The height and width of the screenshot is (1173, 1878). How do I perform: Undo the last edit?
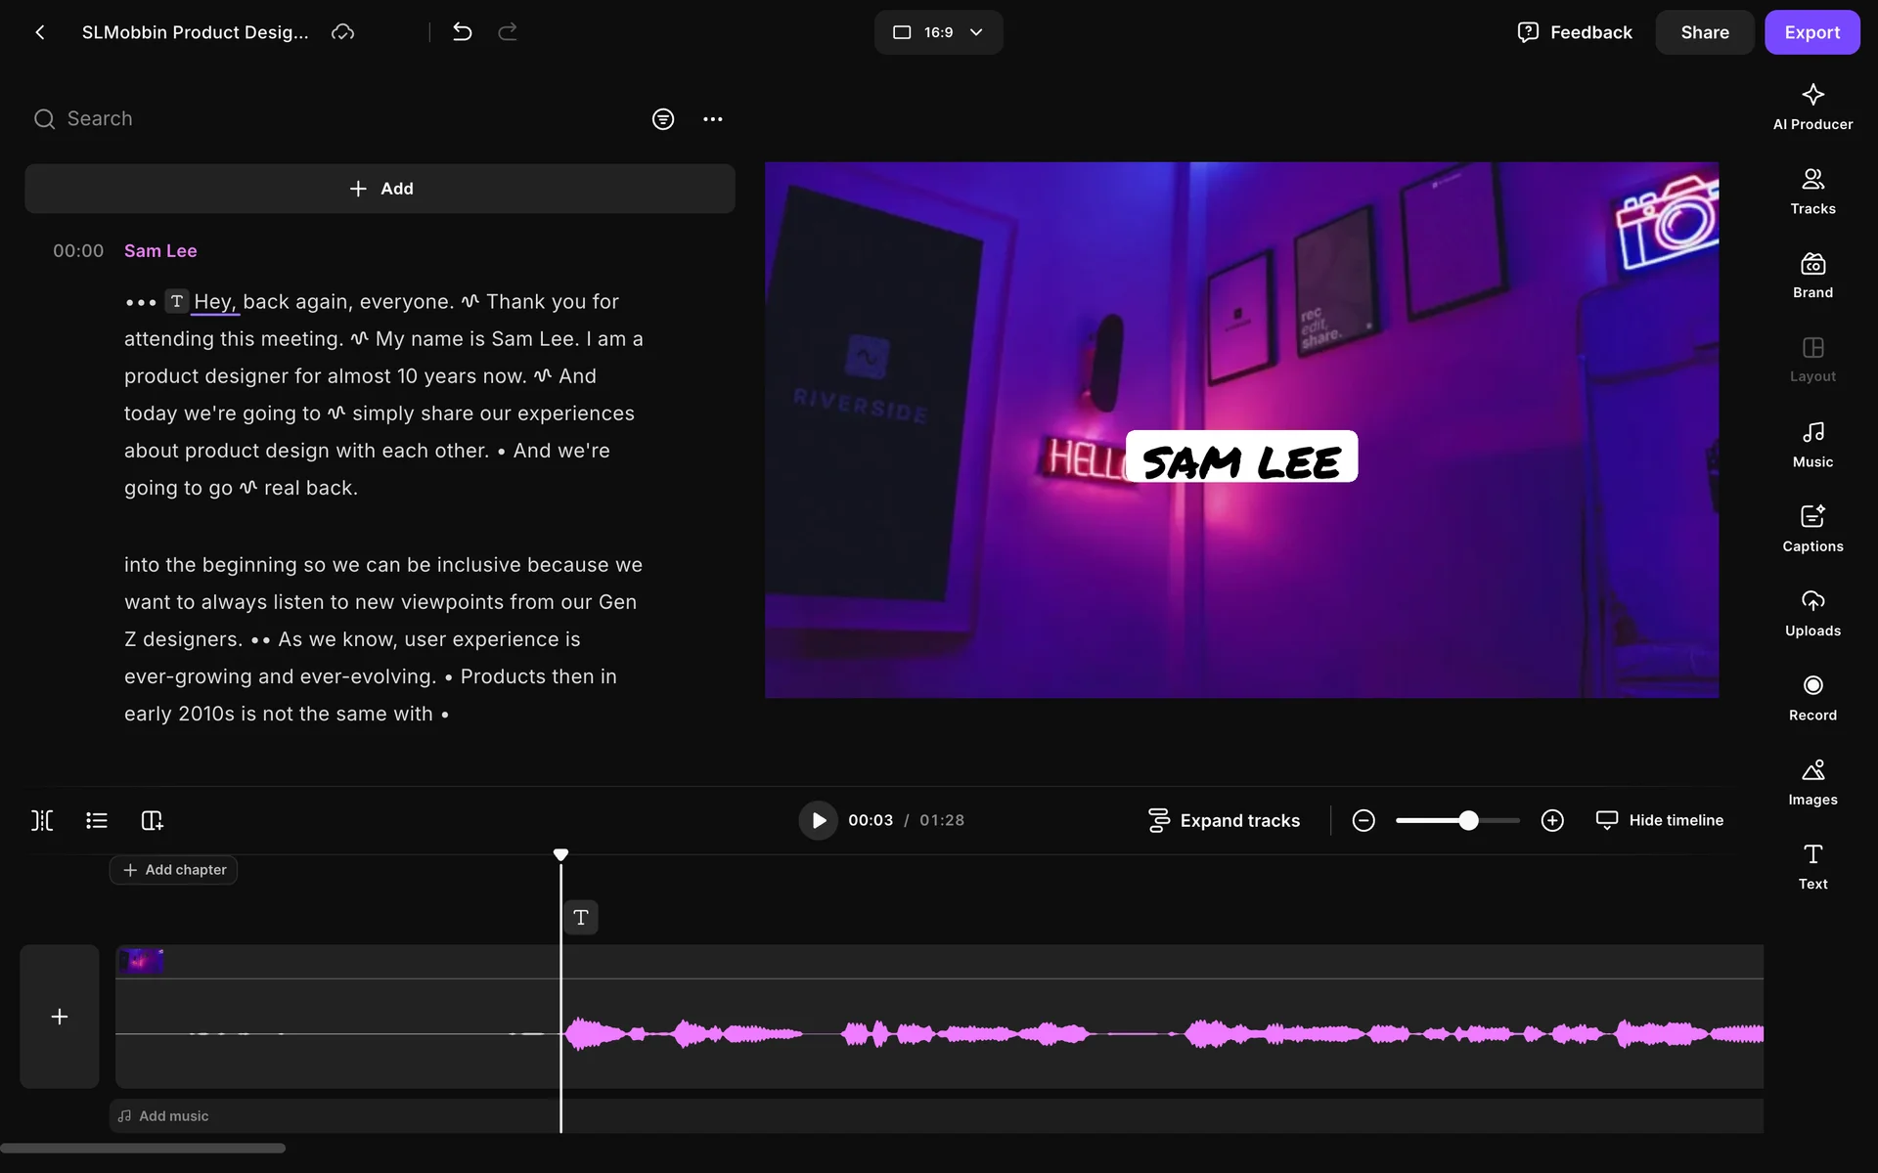tap(463, 32)
